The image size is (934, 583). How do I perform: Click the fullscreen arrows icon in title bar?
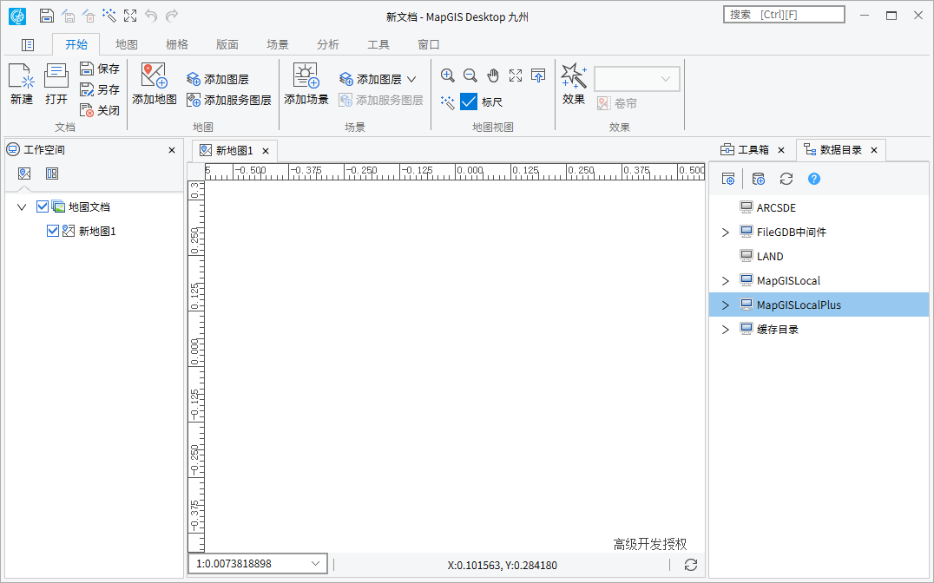[x=130, y=16]
